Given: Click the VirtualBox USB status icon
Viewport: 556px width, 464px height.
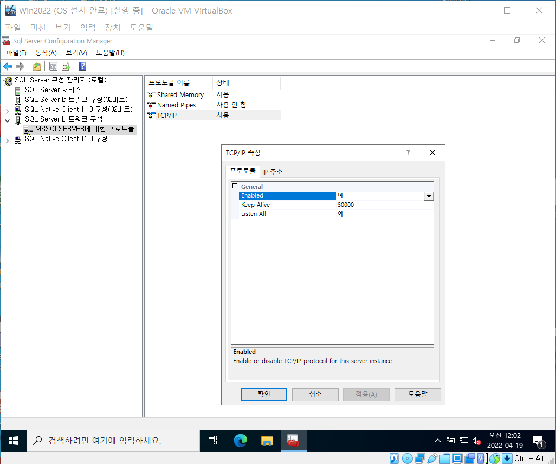Looking at the screenshot, I should (432, 459).
